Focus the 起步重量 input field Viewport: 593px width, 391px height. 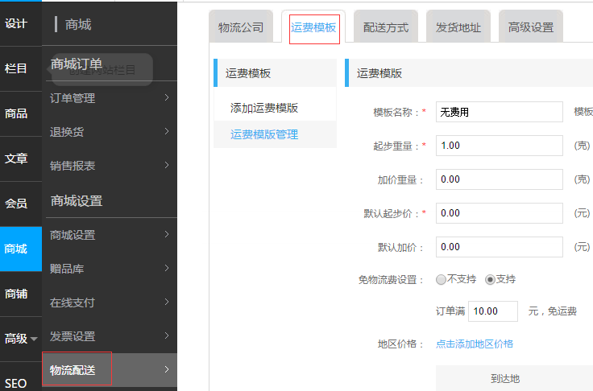(x=499, y=146)
